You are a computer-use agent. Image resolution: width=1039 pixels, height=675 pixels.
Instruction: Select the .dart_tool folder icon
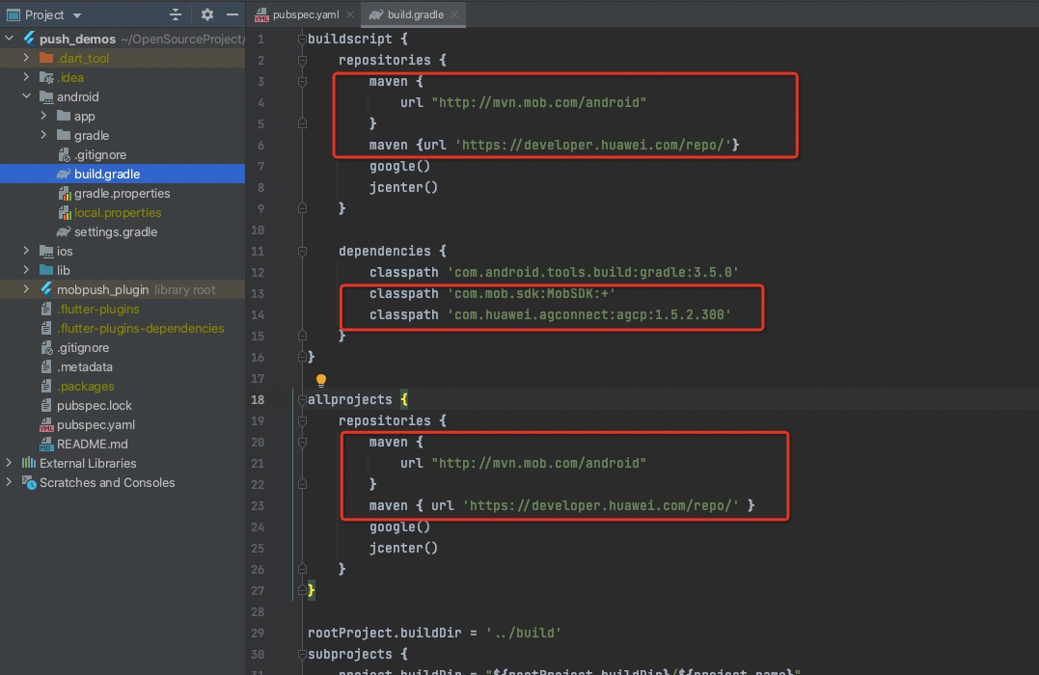pos(46,58)
